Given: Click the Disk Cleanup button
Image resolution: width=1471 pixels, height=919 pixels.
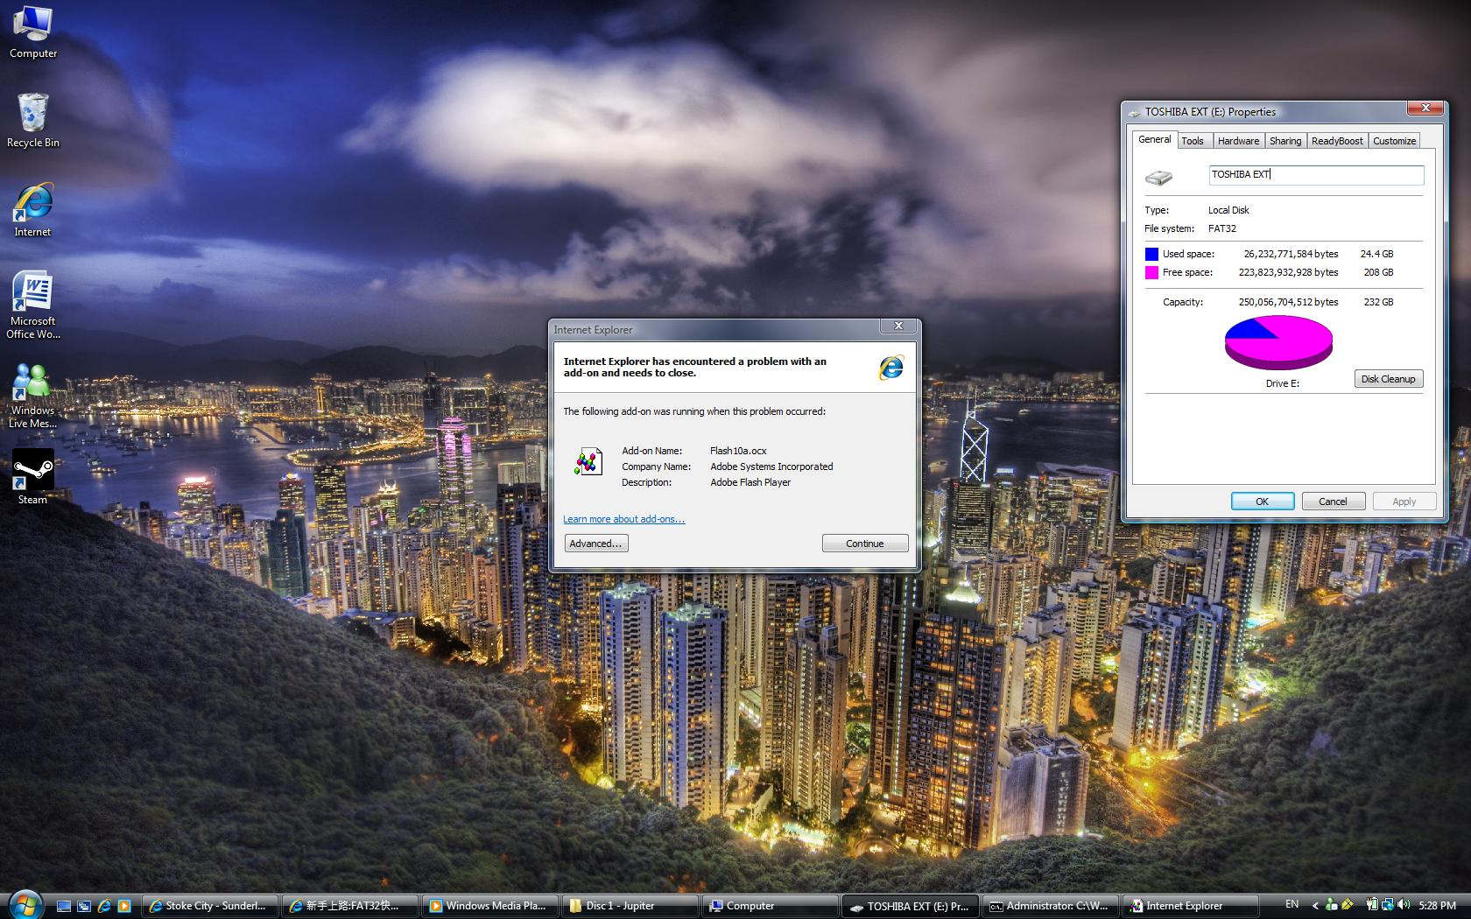Looking at the screenshot, I should click(x=1388, y=379).
